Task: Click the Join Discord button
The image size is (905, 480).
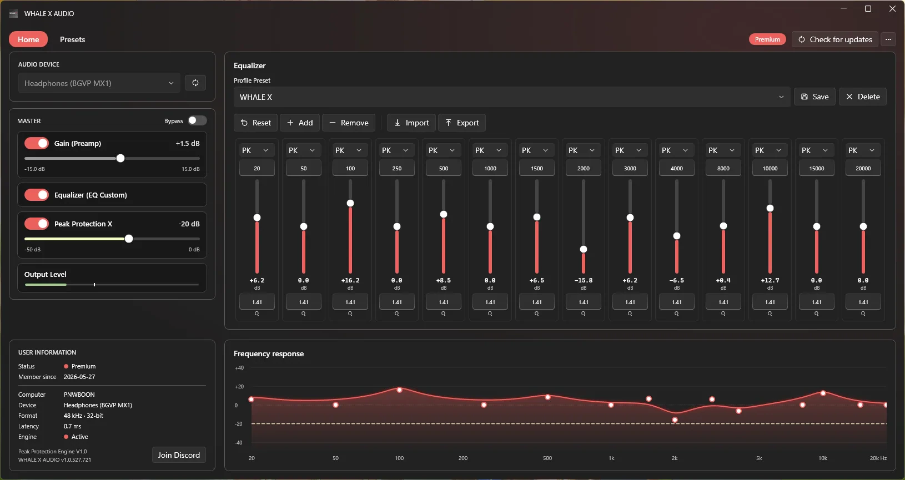Action: click(179, 455)
